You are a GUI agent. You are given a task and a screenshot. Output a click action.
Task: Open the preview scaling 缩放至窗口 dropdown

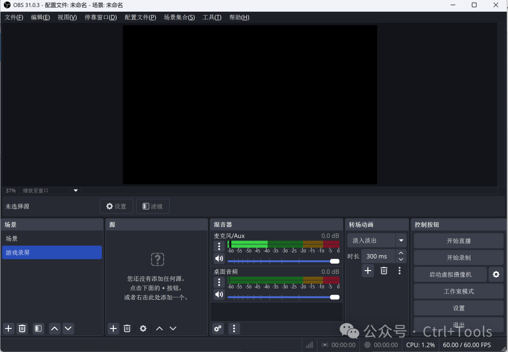pyautogui.click(x=75, y=191)
